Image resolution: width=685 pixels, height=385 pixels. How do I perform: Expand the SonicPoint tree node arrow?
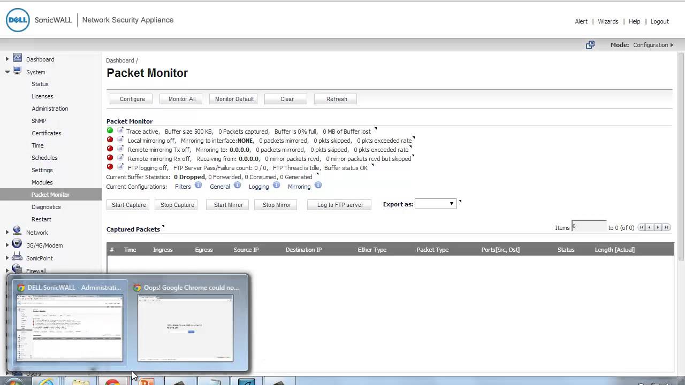7,258
